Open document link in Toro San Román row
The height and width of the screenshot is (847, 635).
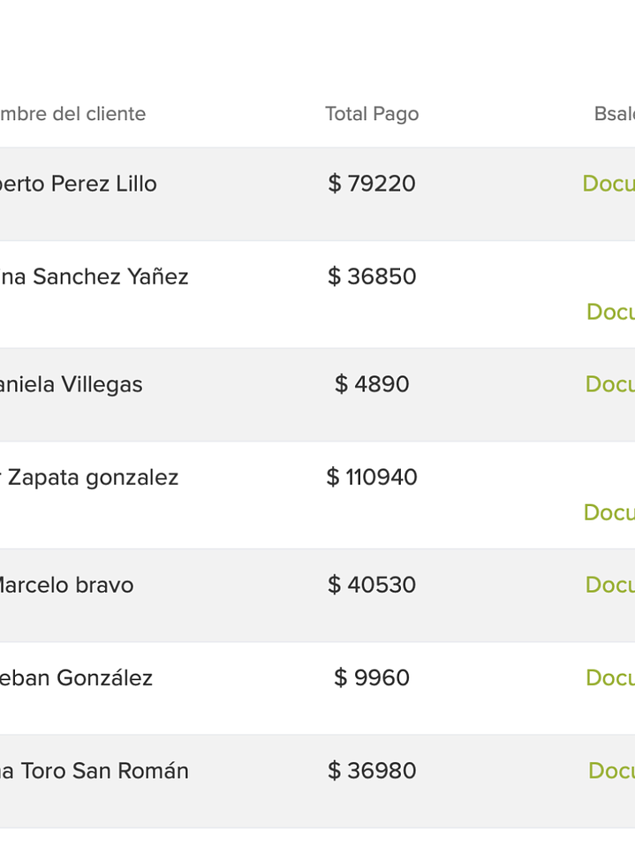611,771
